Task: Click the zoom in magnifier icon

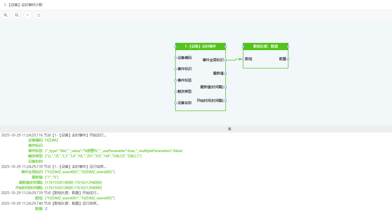Action: tap(6, 15)
